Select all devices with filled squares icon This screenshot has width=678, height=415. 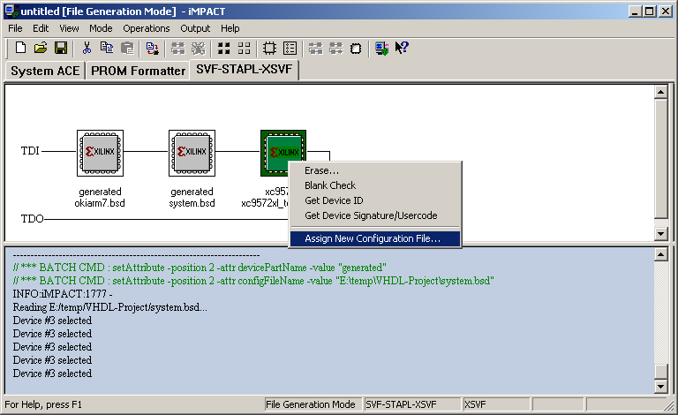pyautogui.click(x=223, y=48)
